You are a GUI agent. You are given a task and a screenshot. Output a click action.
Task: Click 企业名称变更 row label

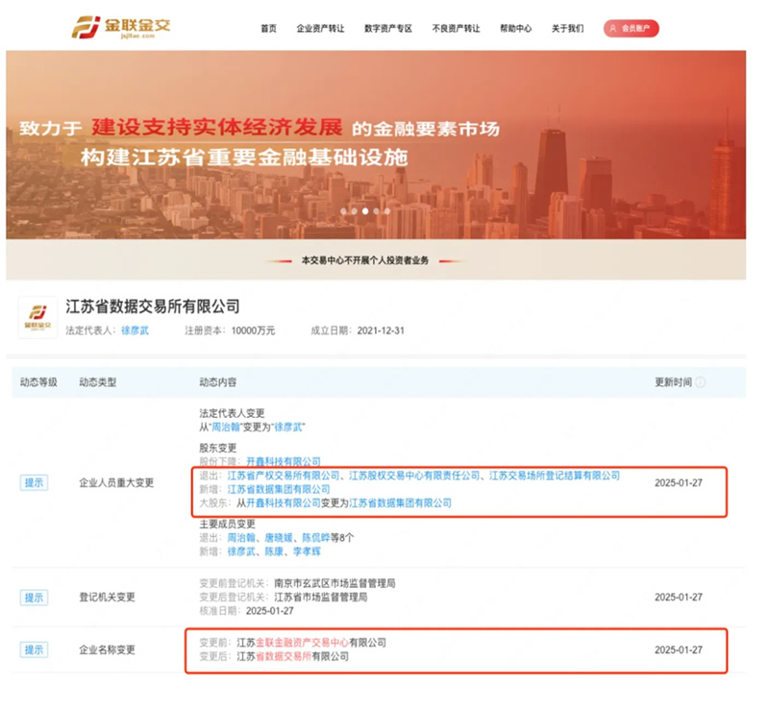pyautogui.click(x=107, y=649)
